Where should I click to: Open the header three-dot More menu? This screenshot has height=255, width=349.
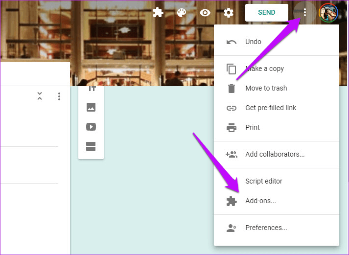[x=305, y=12]
